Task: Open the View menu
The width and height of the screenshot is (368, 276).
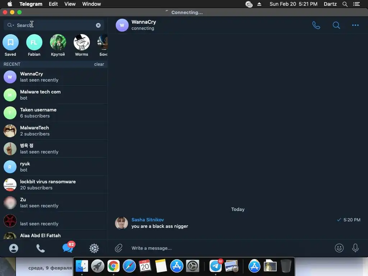Action: [x=70, y=4]
